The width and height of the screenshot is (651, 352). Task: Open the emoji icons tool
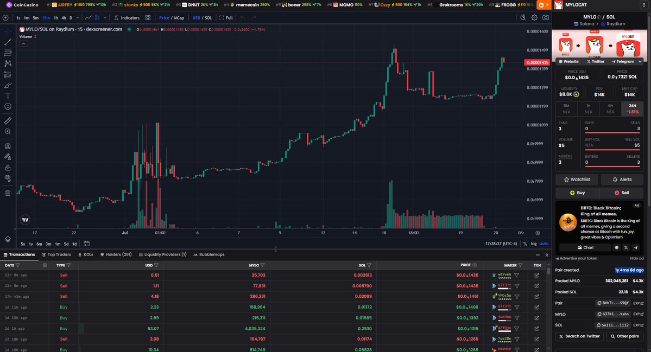(x=8, y=106)
